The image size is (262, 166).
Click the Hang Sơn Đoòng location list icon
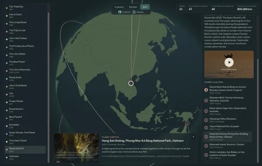206,137
